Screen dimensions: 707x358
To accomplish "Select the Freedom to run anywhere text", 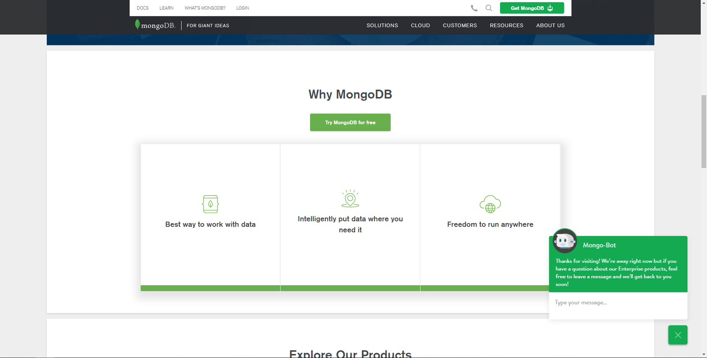I will point(490,224).
